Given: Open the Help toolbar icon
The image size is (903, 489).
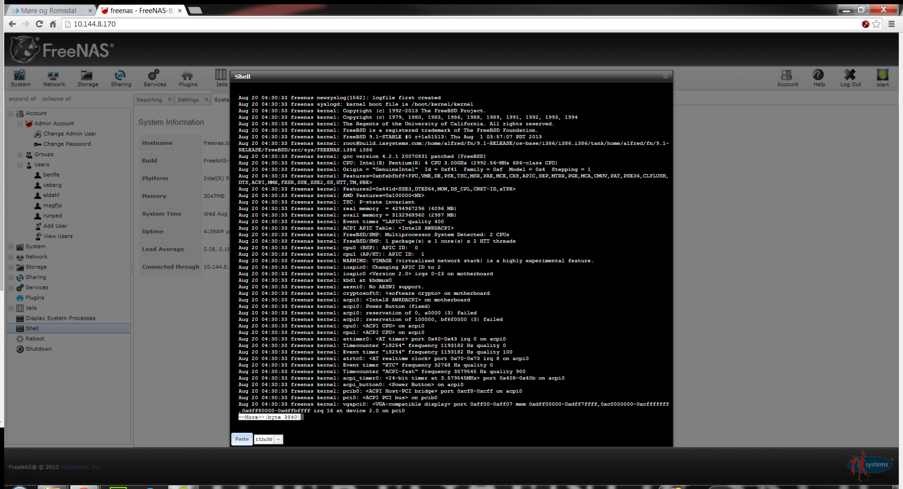Looking at the screenshot, I should [819, 78].
